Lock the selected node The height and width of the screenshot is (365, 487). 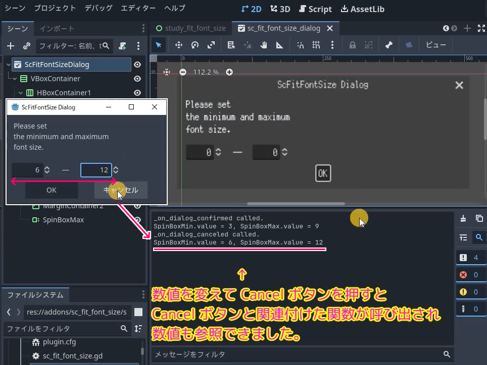tap(352, 45)
